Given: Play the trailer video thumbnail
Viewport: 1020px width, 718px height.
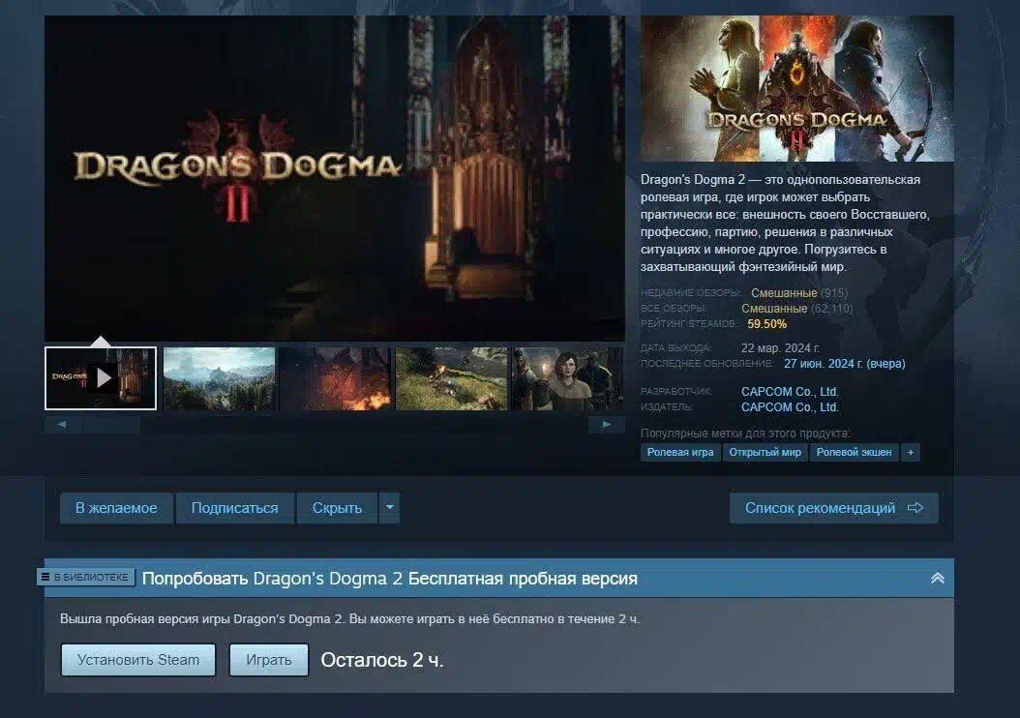Looking at the screenshot, I should pos(101,378).
